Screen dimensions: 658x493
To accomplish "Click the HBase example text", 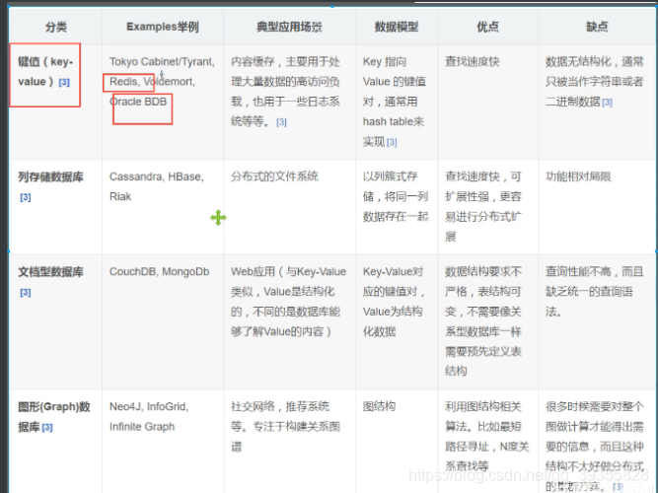I will tap(185, 176).
